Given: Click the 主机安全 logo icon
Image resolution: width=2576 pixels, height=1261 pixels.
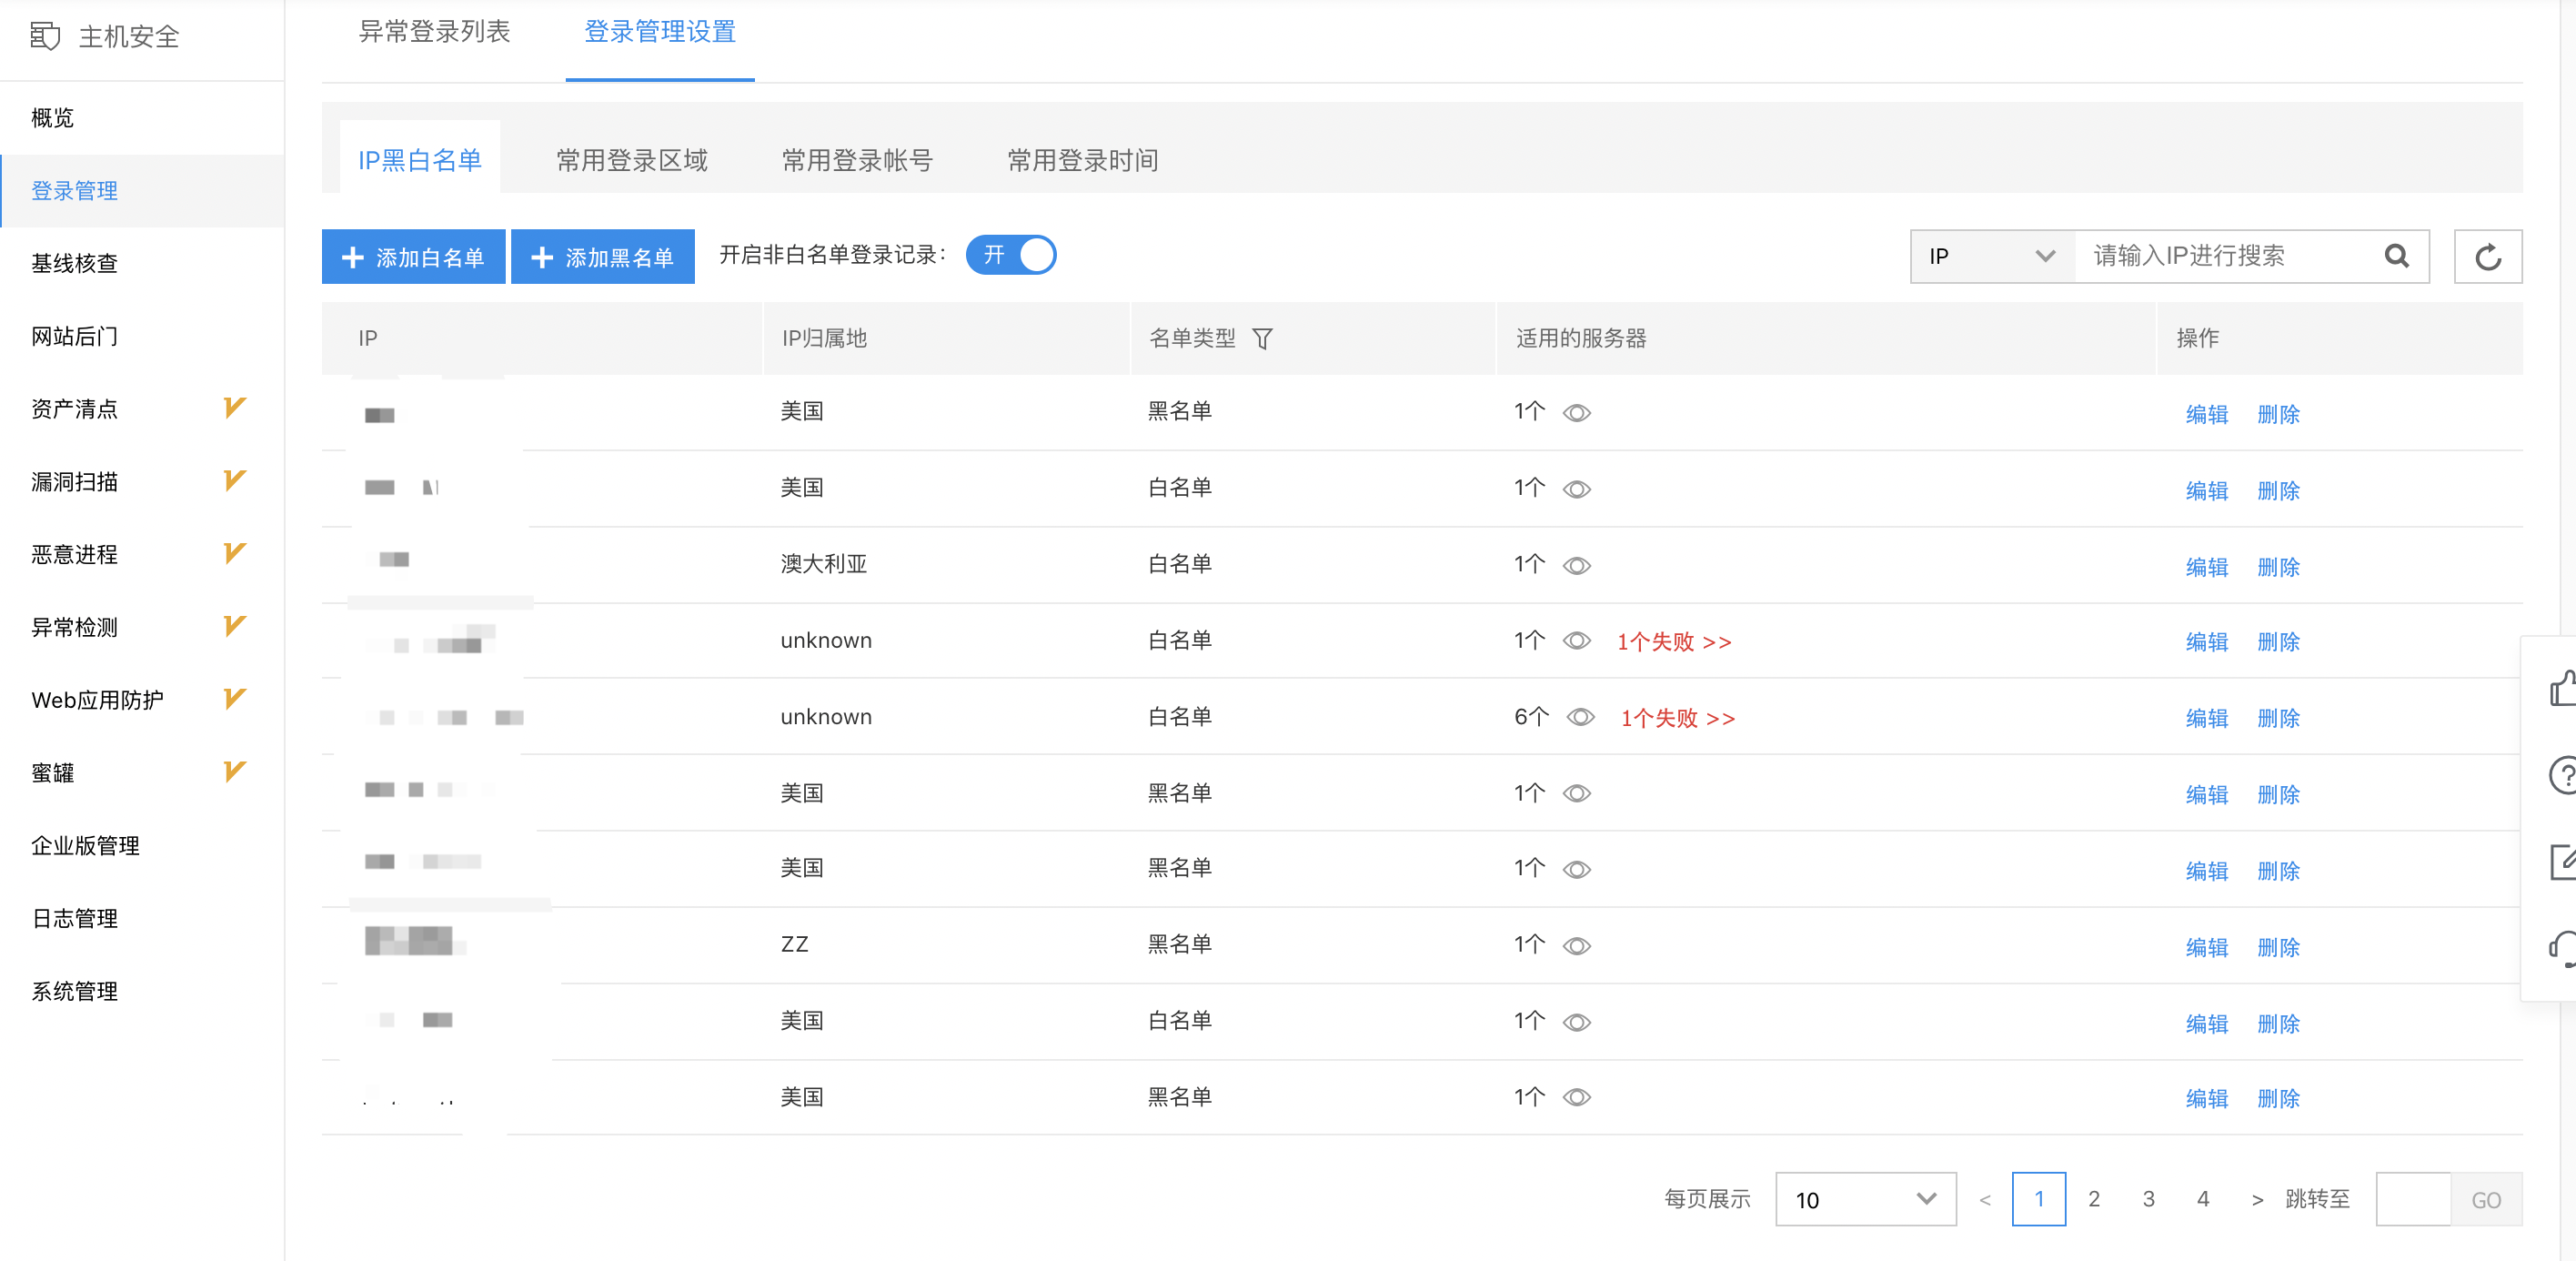Looking at the screenshot, I should (45, 37).
